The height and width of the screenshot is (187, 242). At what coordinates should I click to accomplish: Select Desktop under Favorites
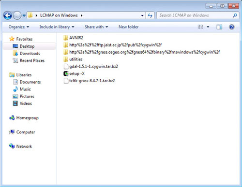point(27,46)
